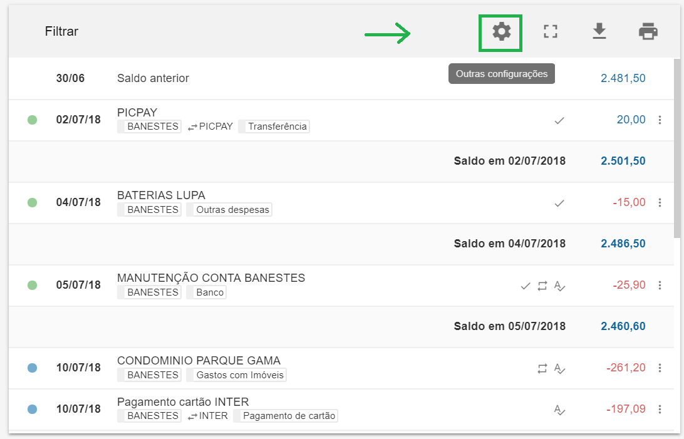Open the three-dot menu for BATERIAS LUPA
Screen dimensions: 684x439
pos(660,203)
